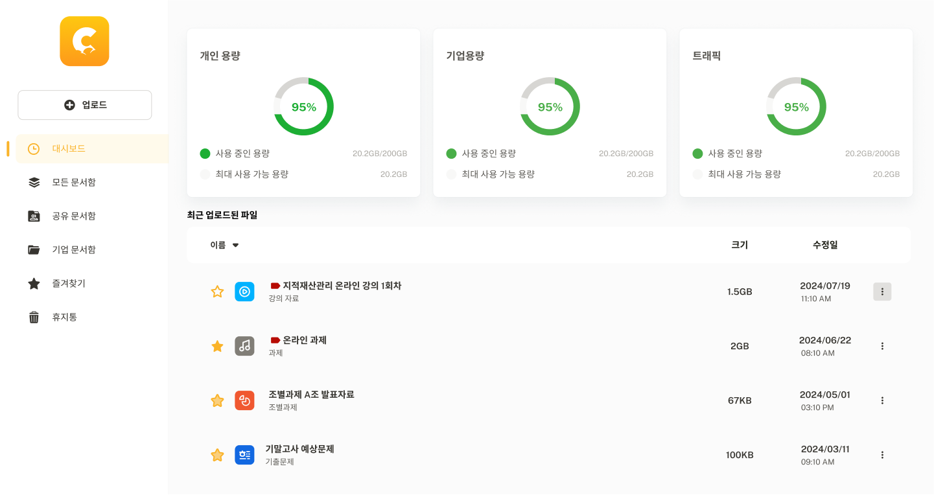Click 20.2GB/200GB in 트래픽 card
934x495 pixels.
pyautogui.click(x=872, y=154)
